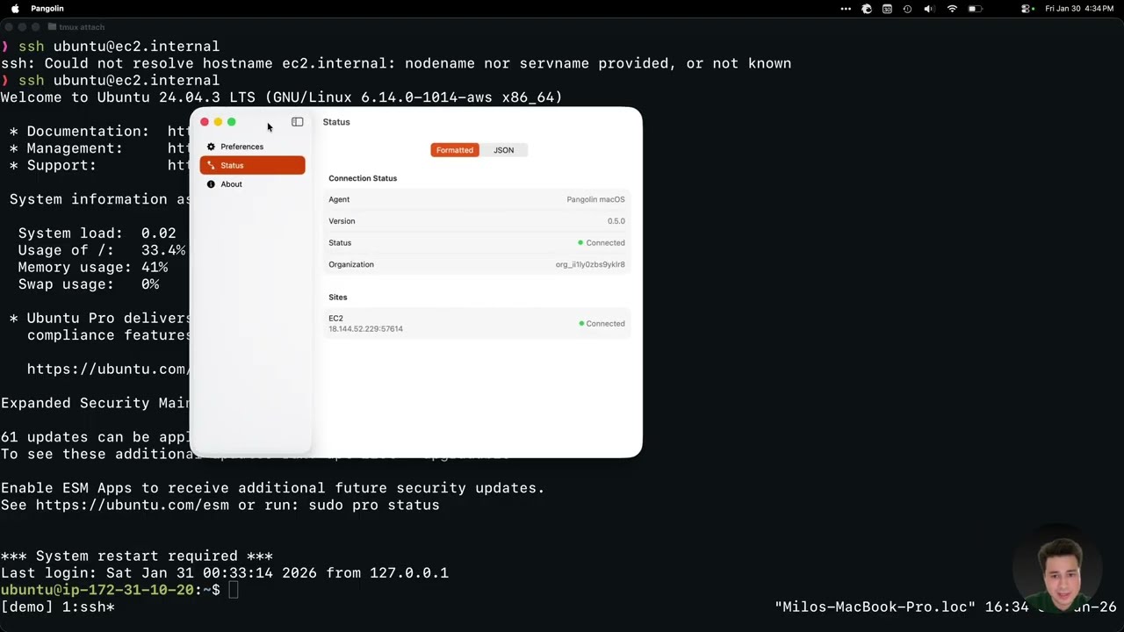Image resolution: width=1124 pixels, height=632 pixels.
Task: Open the Apple menu
Action: pyautogui.click(x=15, y=9)
